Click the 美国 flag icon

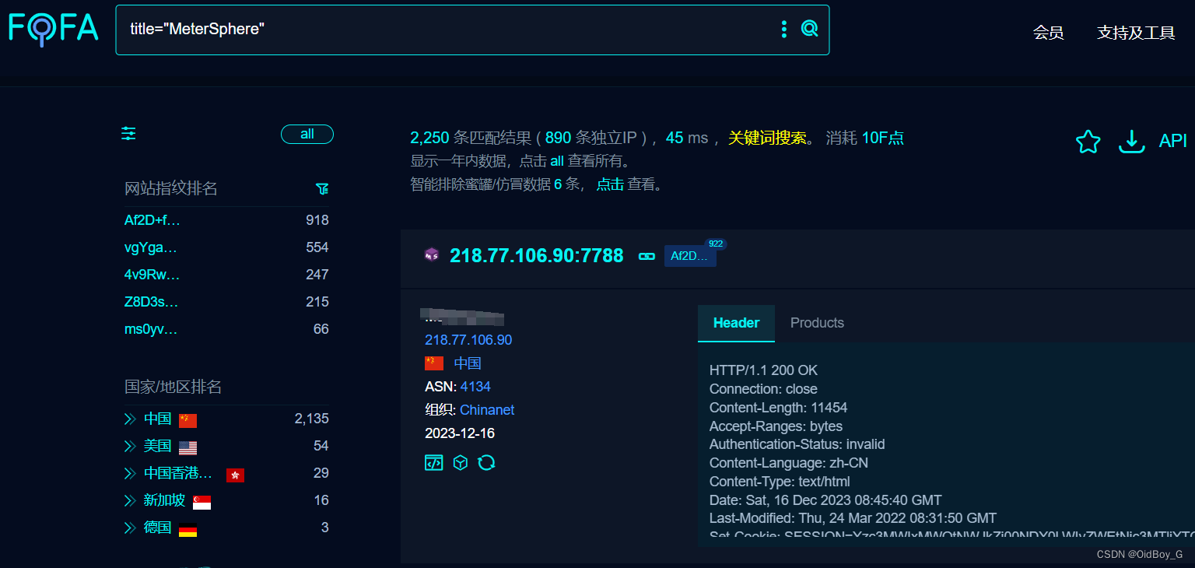coord(187,447)
